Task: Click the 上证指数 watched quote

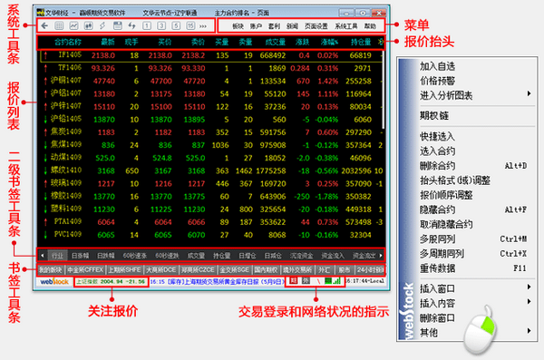Action: pyautogui.click(x=111, y=281)
